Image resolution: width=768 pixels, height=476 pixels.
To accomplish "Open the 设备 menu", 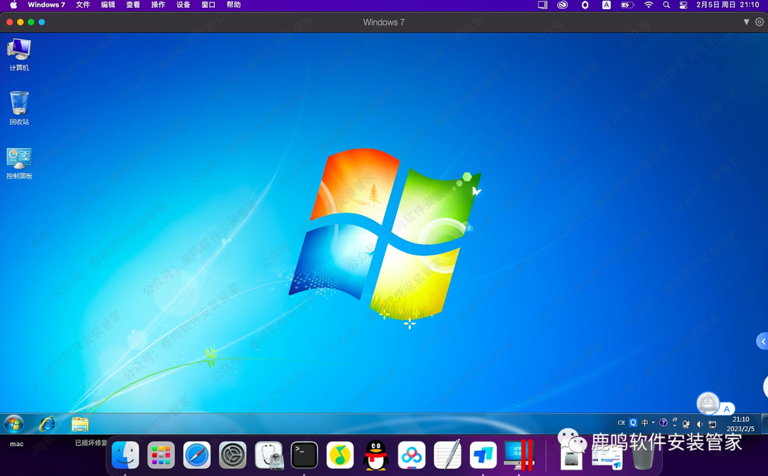I will 183,5.
